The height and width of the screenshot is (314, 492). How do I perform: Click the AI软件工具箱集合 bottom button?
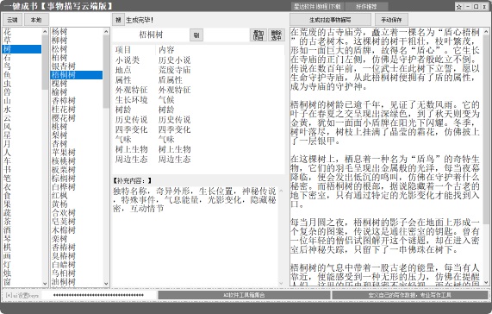pos(244,295)
